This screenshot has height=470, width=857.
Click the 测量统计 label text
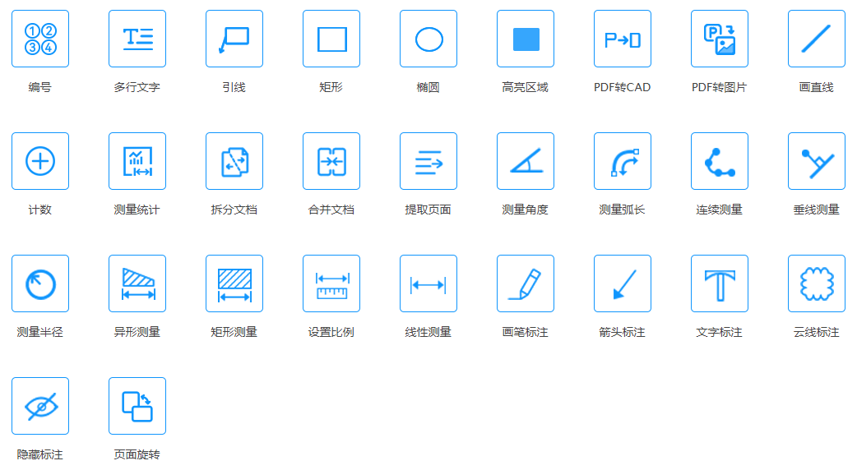point(137,210)
